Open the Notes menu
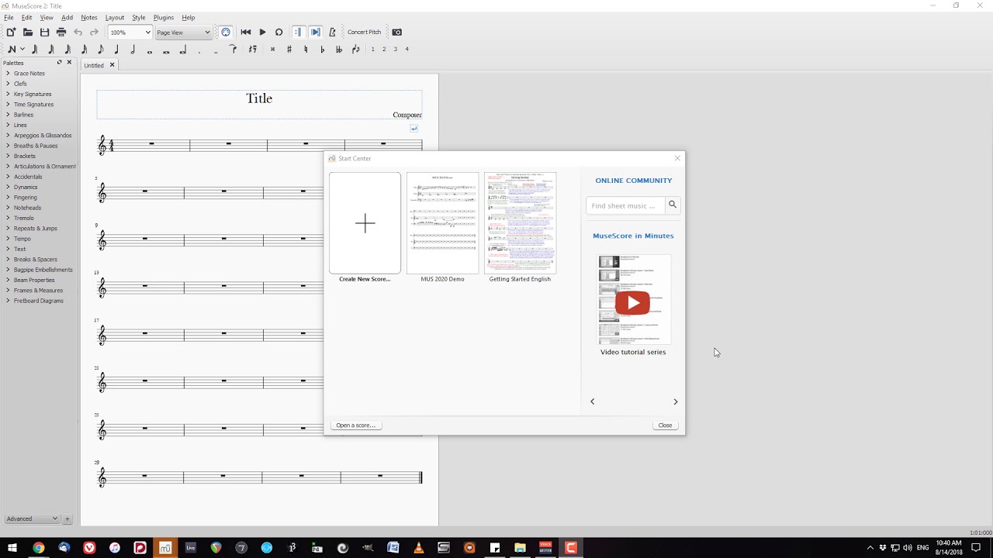The height and width of the screenshot is (558, 993). pyautogui.click(x=89, y=17)
